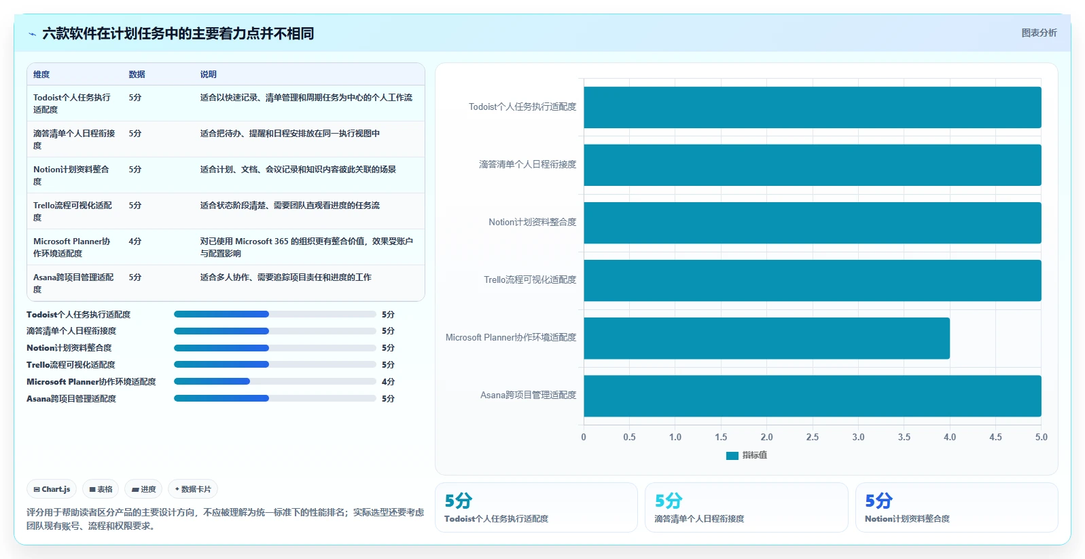Click the 4分 value in the Microsoft Planner table row
Viewport: 1085px width, 559px height.
click(x=135, y=242)
